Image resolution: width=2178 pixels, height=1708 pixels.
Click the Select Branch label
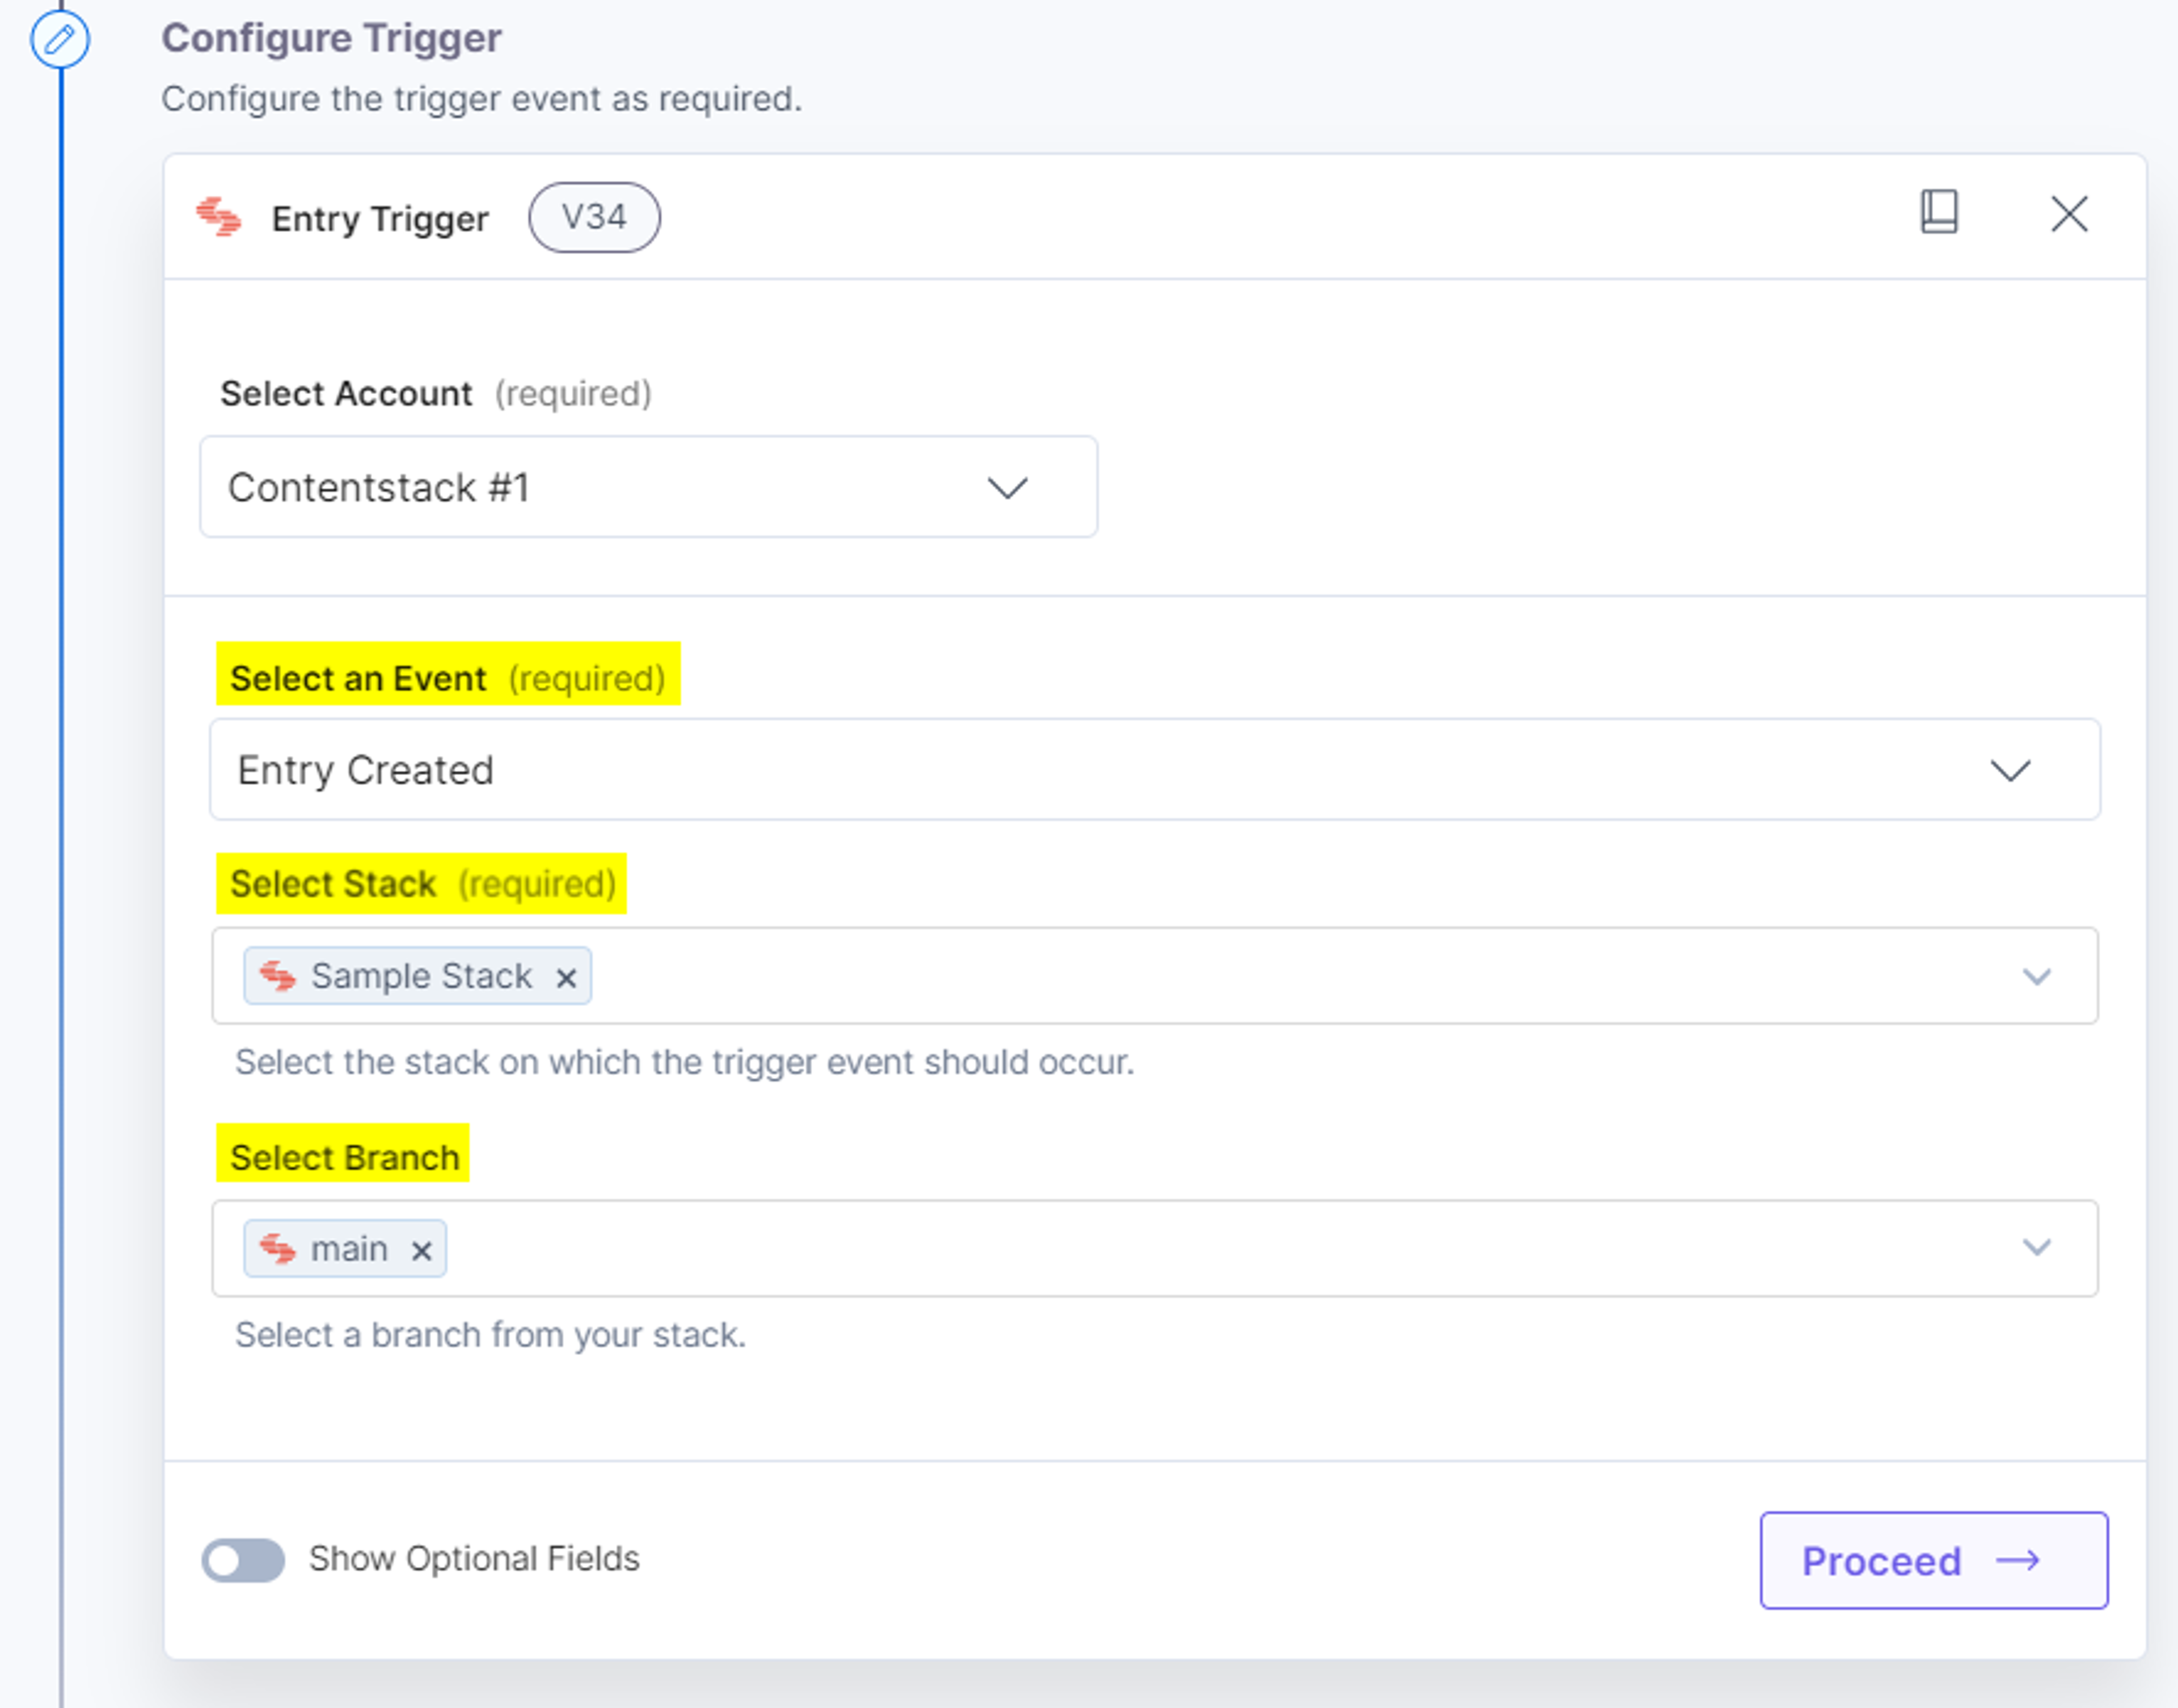click(345, 1157)
